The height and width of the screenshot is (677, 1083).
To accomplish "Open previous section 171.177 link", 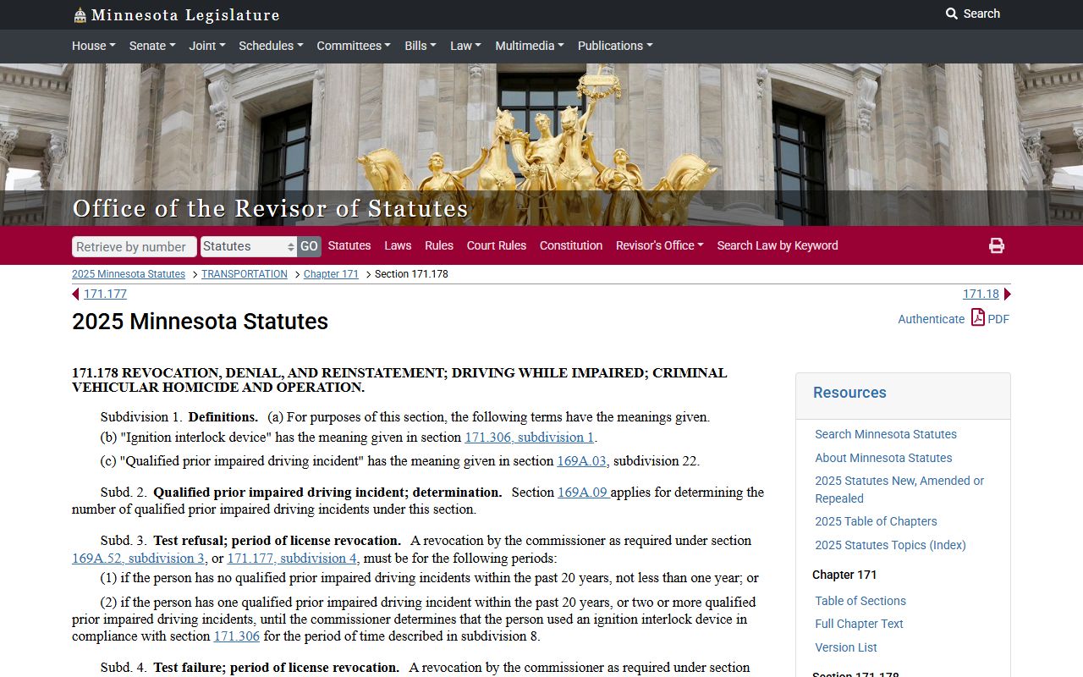I will pyautogui.click(x=105, y=294).
